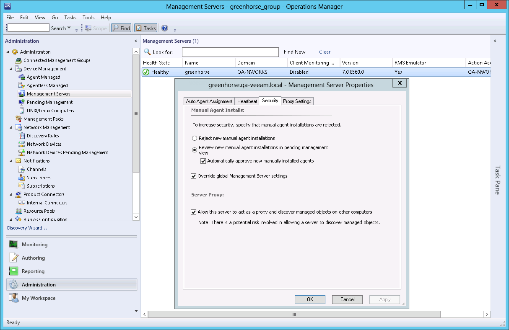Viewport: 509px width, 330px height.
Task: Select Management Servers tree item
Action: coord(49,94)
